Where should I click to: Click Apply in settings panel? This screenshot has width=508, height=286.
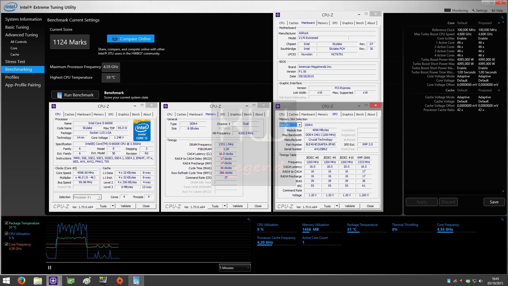(421, 202)
